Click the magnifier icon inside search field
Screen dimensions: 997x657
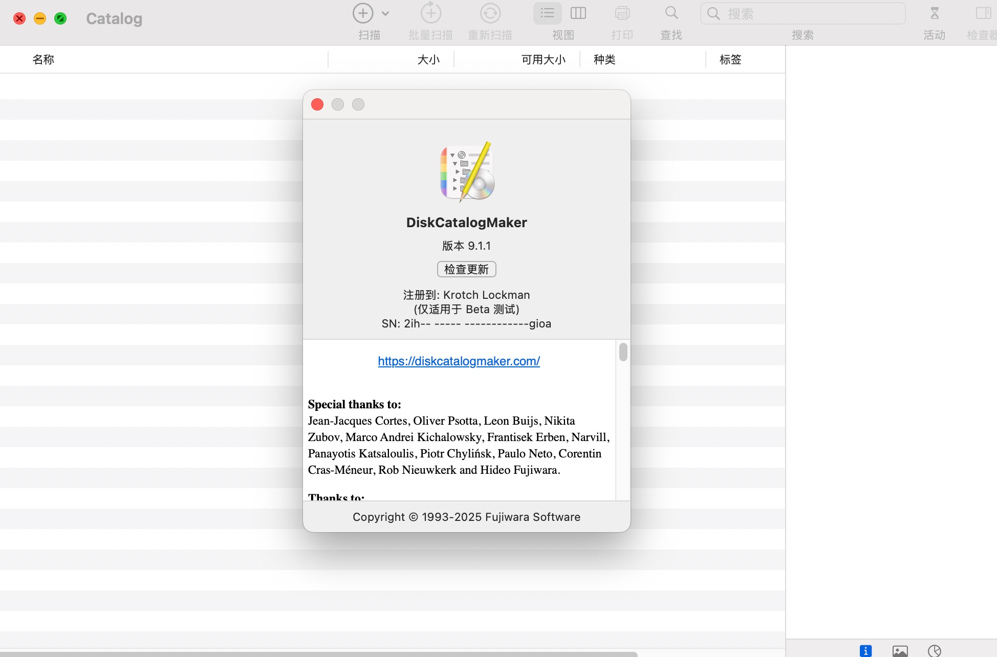pyautogui.click(x=713, y=13)
